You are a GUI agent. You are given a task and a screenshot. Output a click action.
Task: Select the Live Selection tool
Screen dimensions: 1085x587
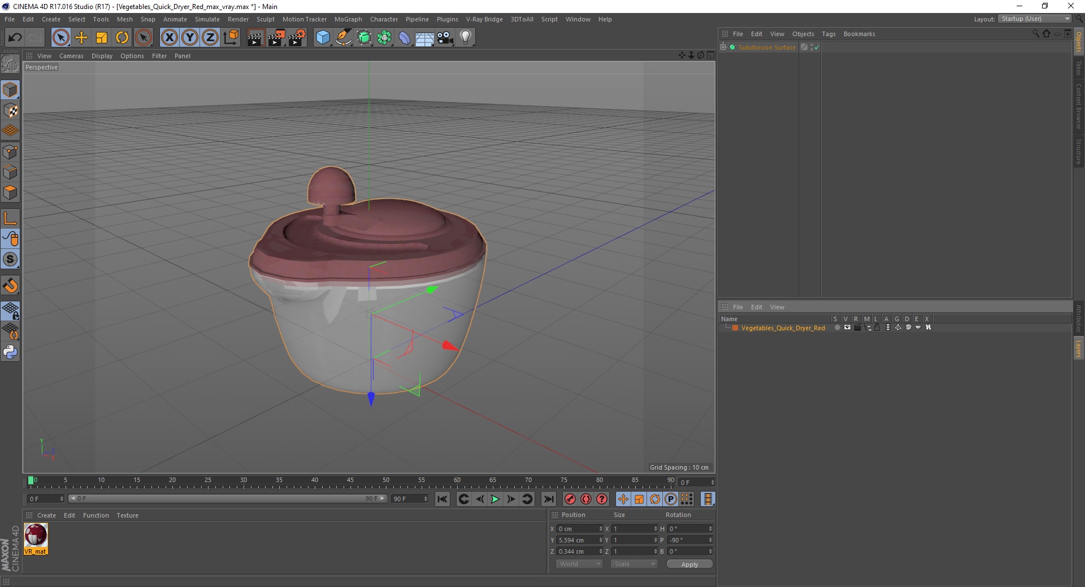pyautogui.click(x=60, y=38)
